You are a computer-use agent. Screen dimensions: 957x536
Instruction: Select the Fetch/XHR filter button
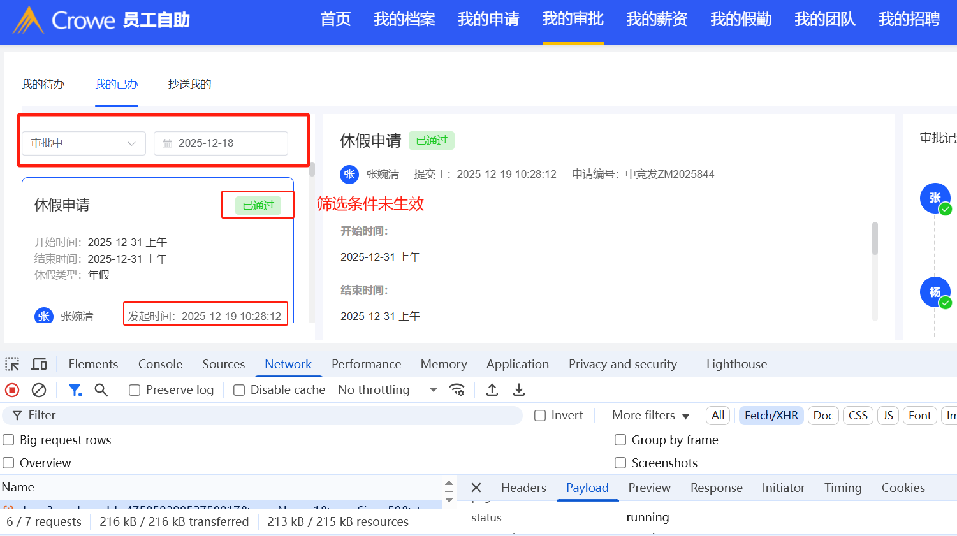click(x=771, y=416)
